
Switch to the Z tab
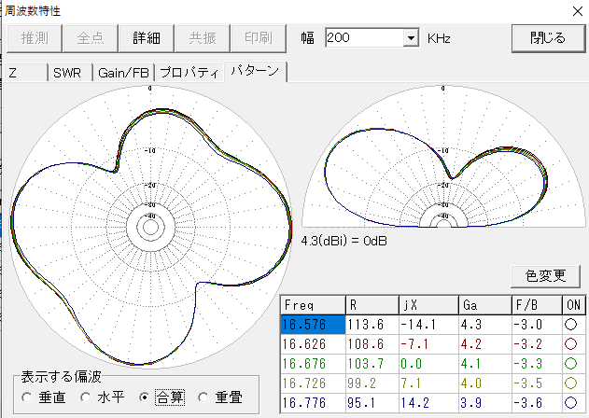click(x=26, y=73)
